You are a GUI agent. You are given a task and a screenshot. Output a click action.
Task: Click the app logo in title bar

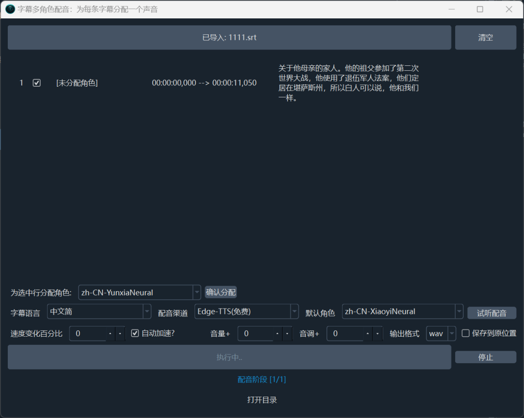[10, 9]
